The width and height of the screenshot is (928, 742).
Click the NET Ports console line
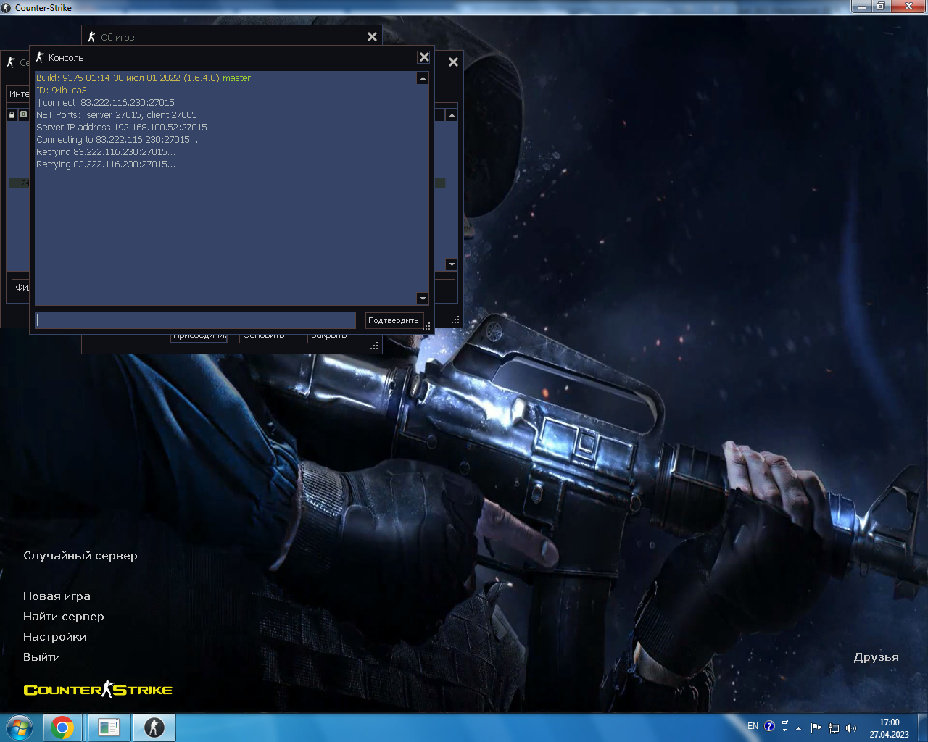(x=117, y=115)
